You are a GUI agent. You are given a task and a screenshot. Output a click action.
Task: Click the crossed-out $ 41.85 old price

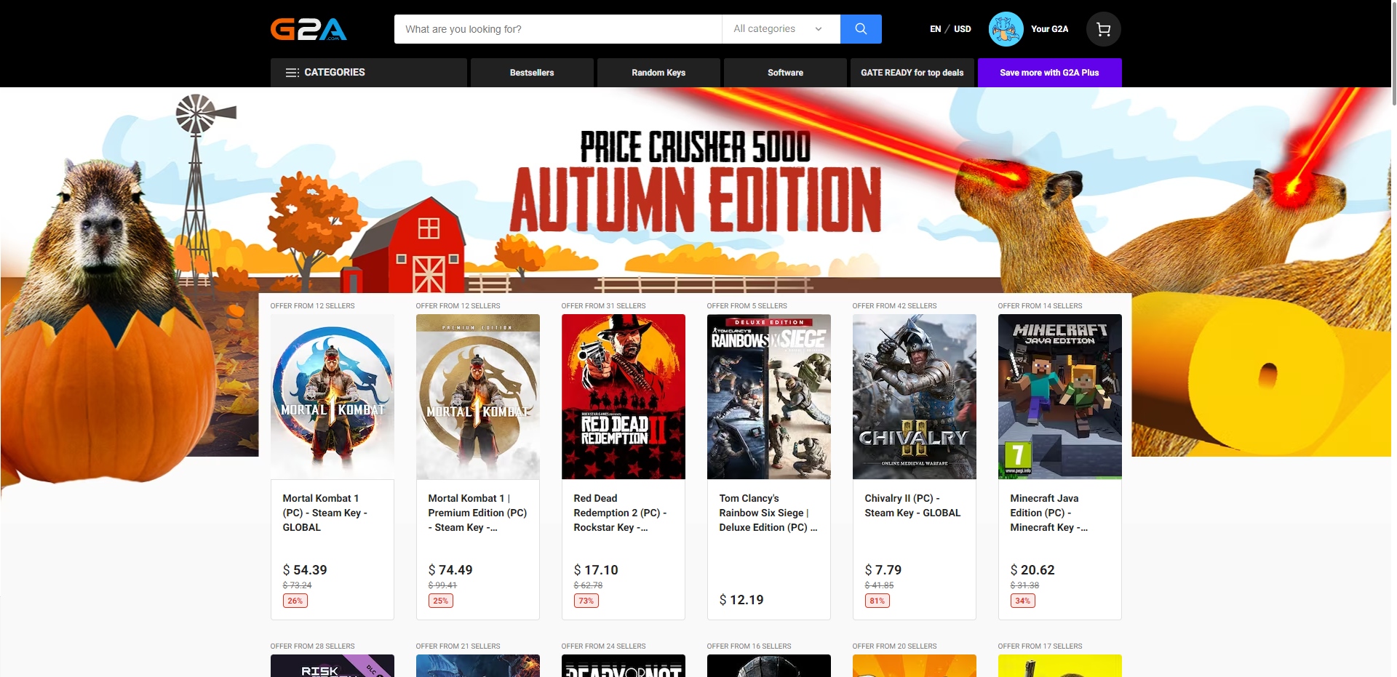[x=879, y=585]
